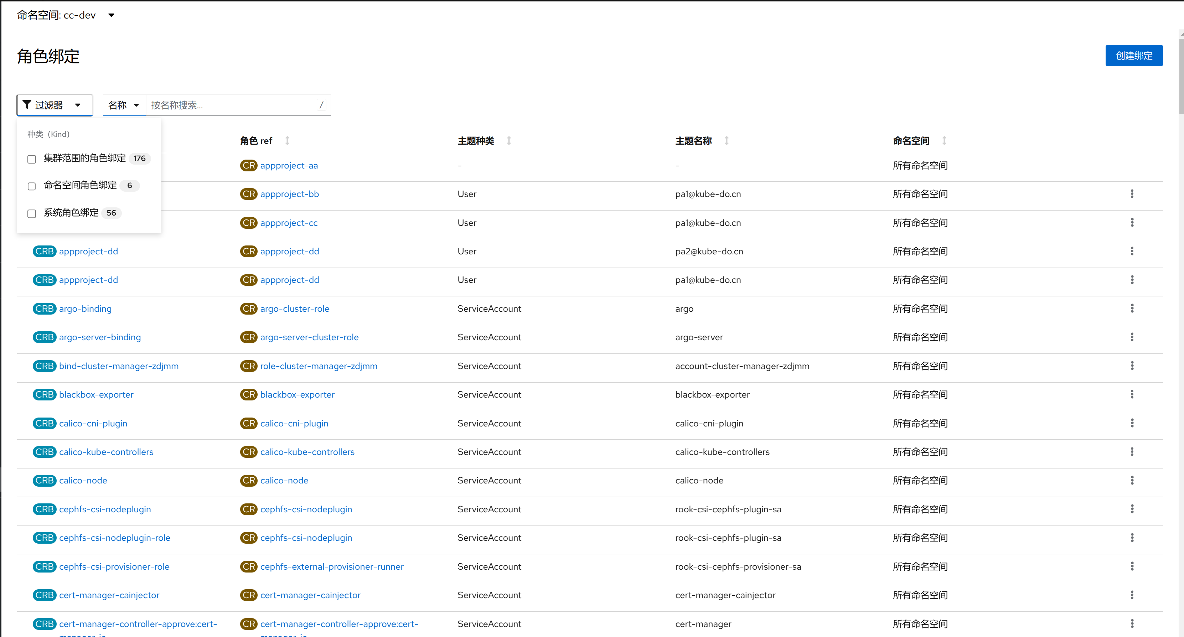
Task: Open actions menu for blackbox-exporter row
Action: tap(1132, 394)
